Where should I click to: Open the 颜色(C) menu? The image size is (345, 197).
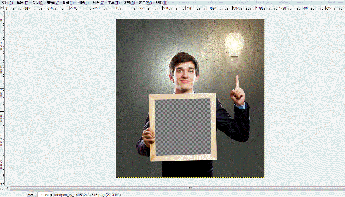(98, 3)
